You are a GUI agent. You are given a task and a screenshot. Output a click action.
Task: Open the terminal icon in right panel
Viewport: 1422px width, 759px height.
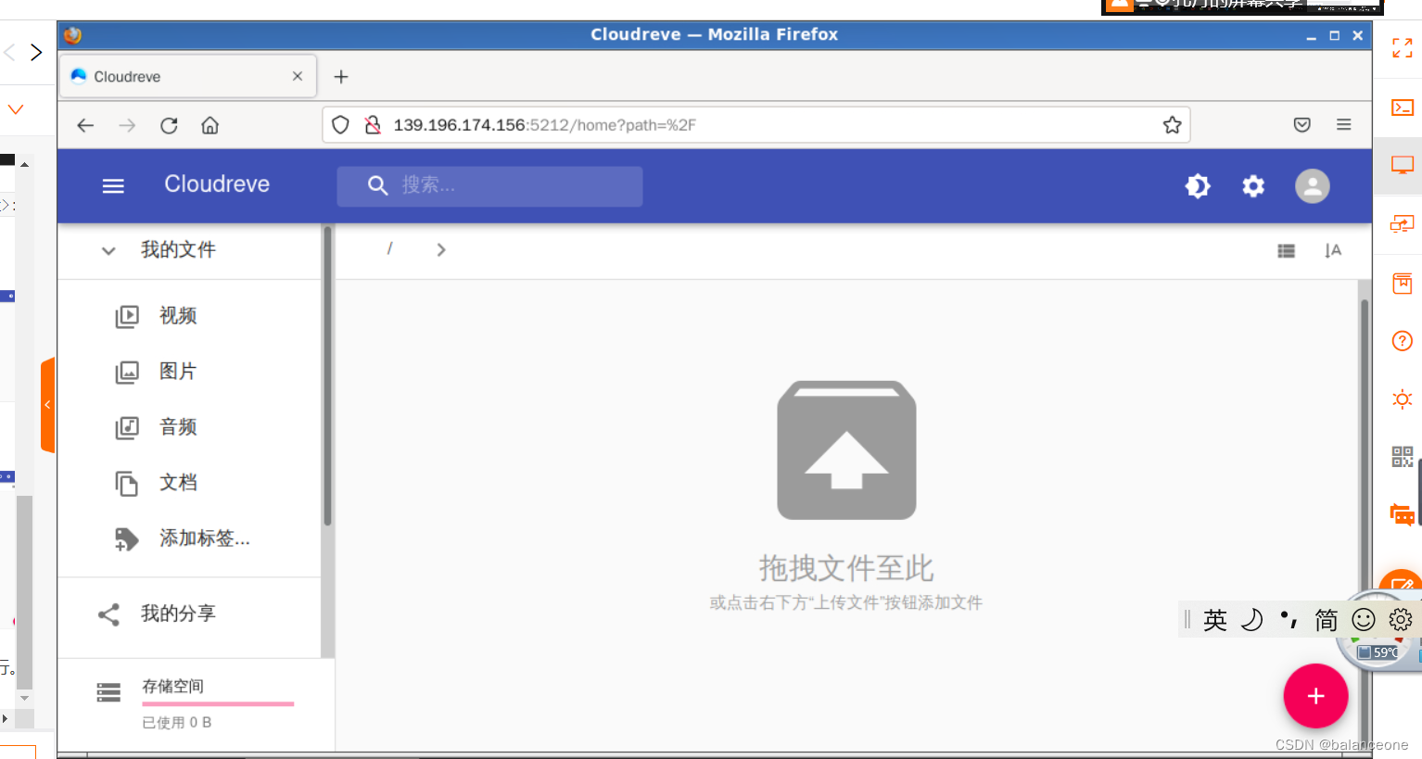coord(1403,108)
